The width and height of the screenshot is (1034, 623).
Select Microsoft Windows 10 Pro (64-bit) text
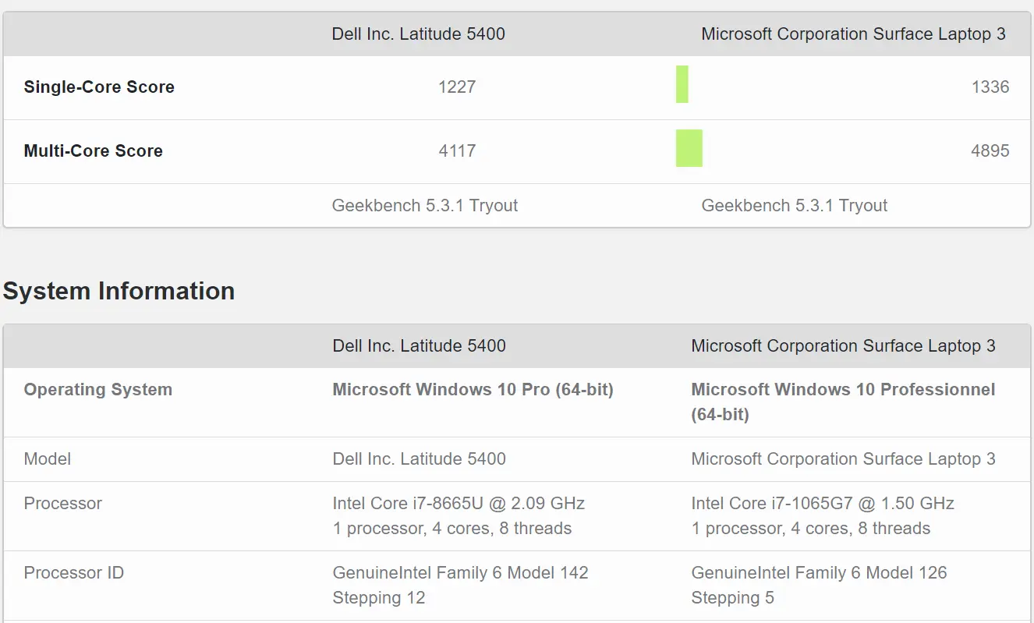(x=473, y=389)
